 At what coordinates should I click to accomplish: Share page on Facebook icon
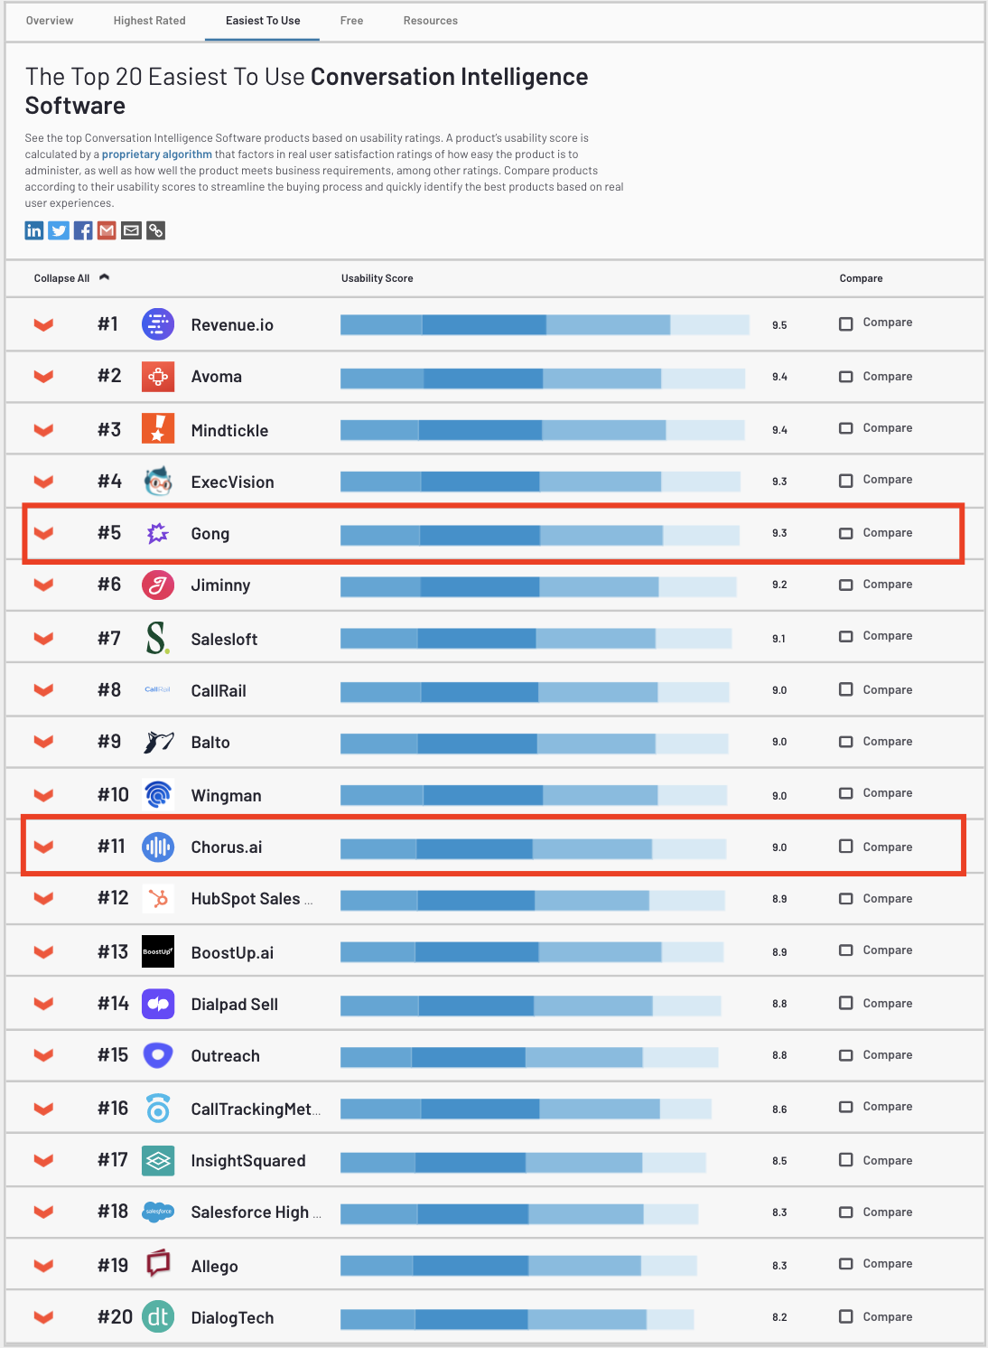(x=83, y=230)
